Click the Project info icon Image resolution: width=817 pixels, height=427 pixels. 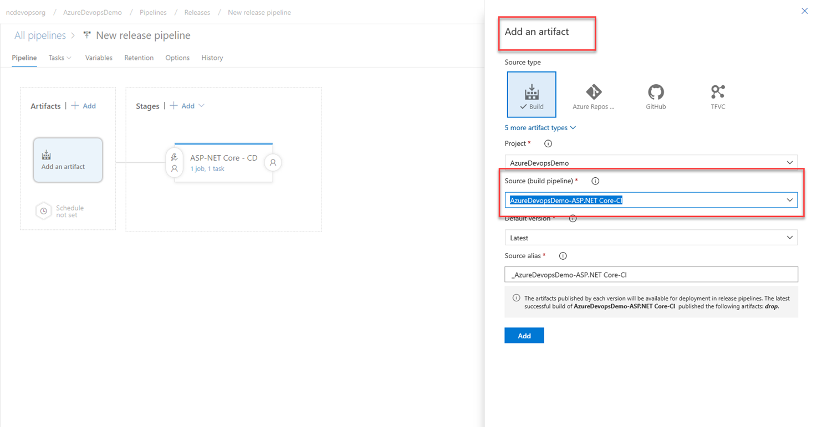coord(548,143)
